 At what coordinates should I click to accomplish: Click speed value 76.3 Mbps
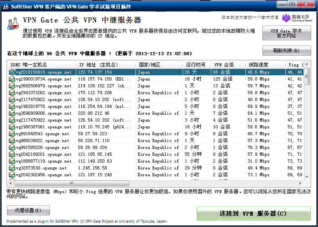point(259,147)
